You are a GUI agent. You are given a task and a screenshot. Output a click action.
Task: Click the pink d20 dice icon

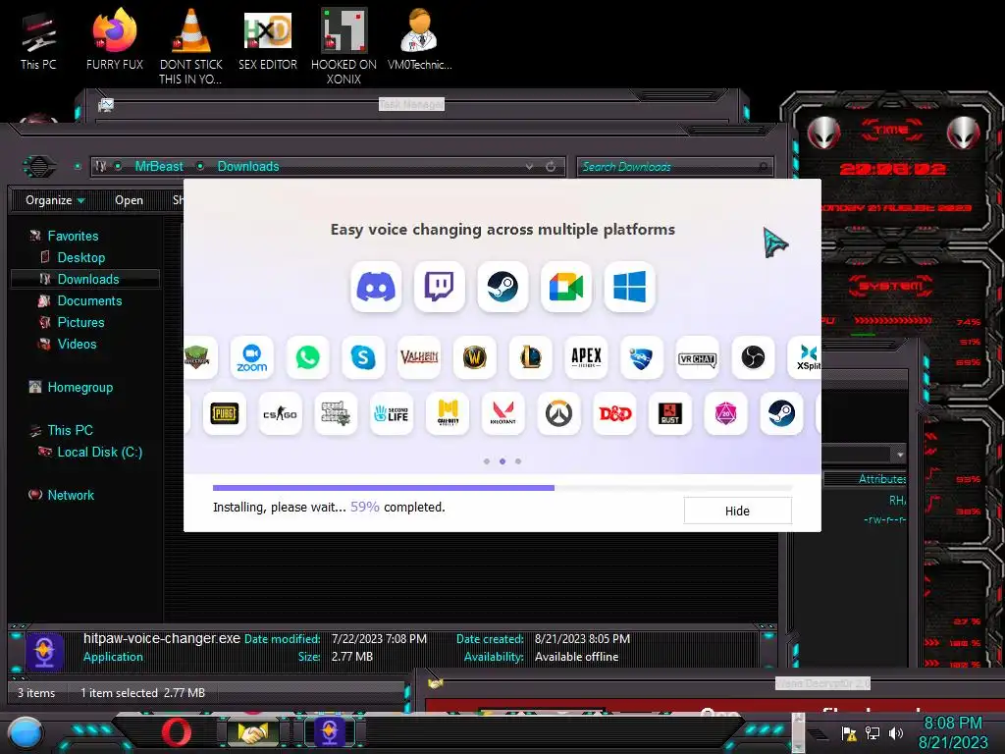725,413
